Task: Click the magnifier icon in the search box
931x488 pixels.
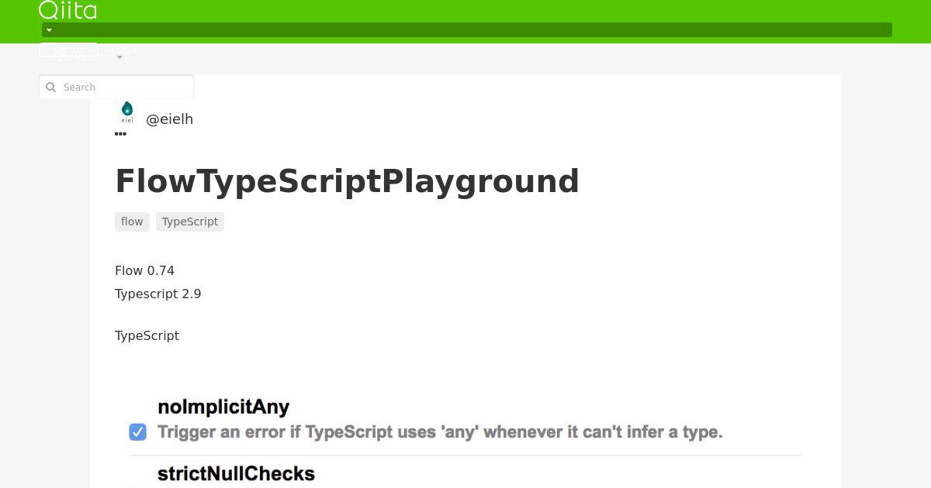Action: [51, 87]
